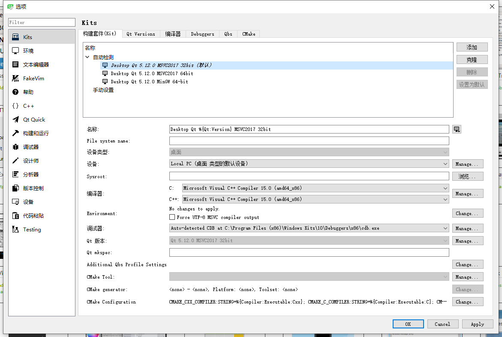Open the Testing flask icon
The height and width of the screenshot is (337, 502).
point(15,229)
